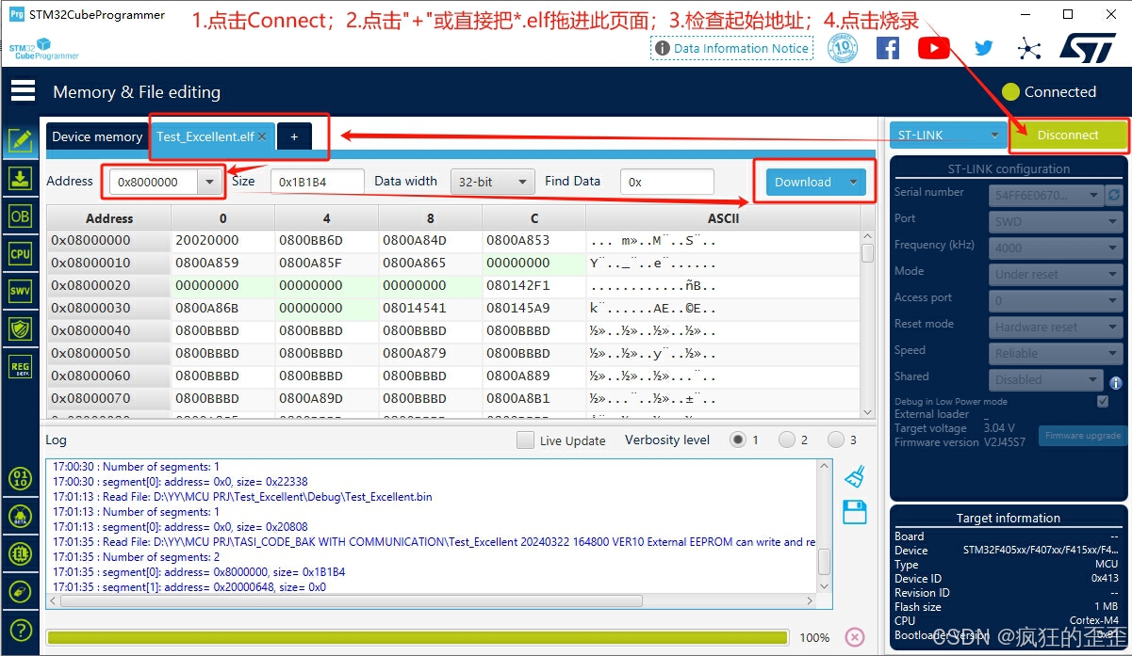Click the Download button

click(803, 183)
